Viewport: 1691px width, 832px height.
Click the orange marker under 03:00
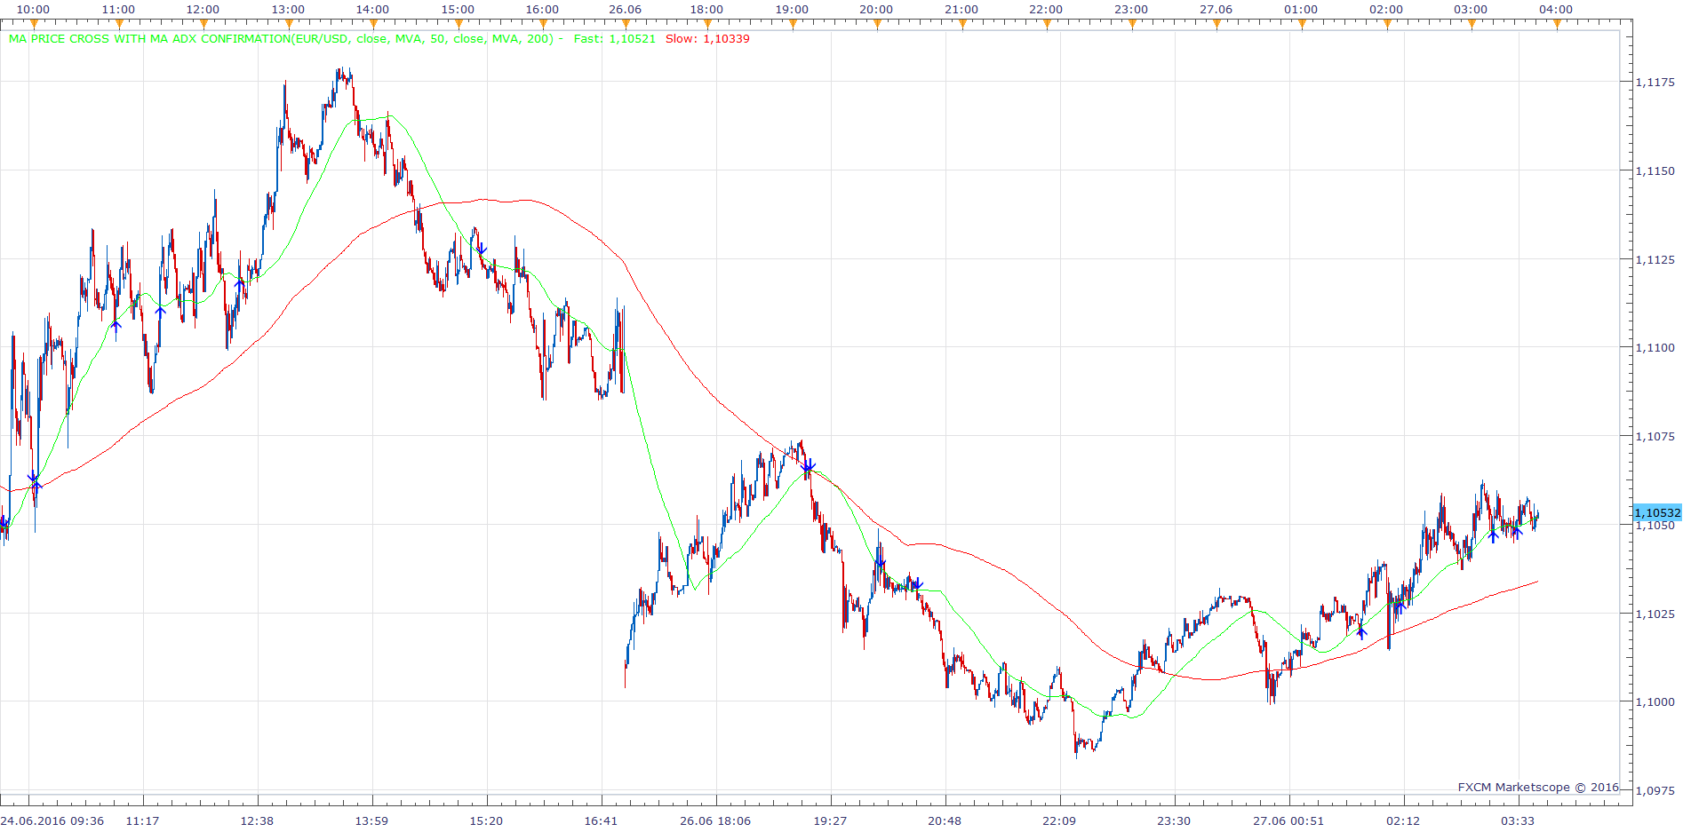[1472, 24]
